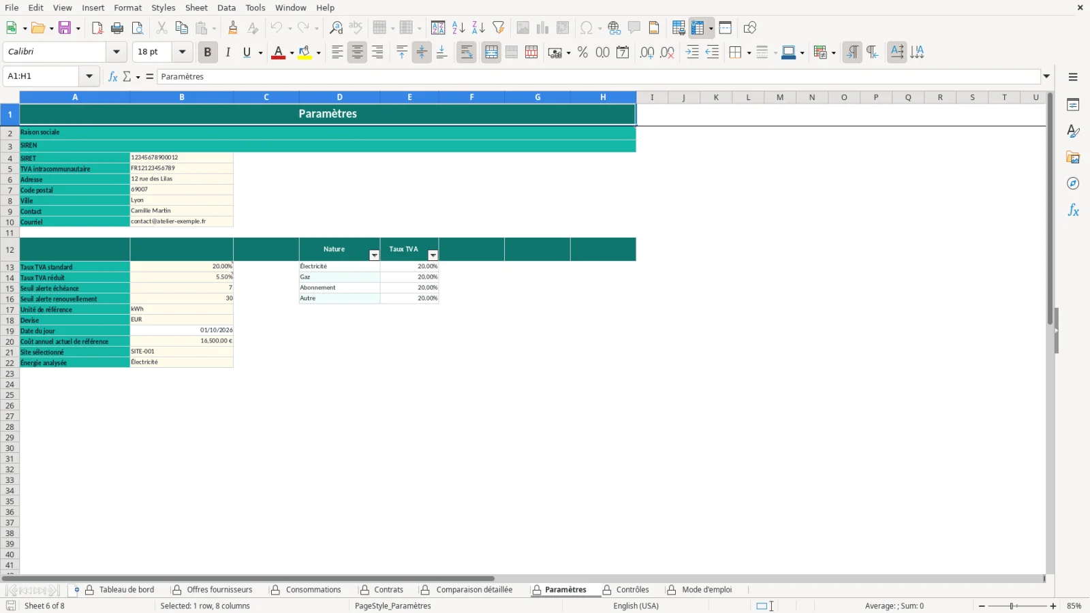The width and height of the screenshot is (1090, 613).
Task: Format cell as percent
Action: [582, 52]
